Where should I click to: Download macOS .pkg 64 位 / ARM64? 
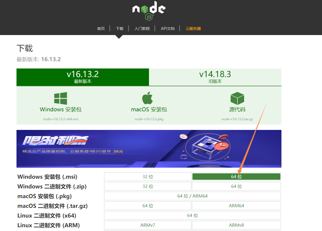pos(192,196)
